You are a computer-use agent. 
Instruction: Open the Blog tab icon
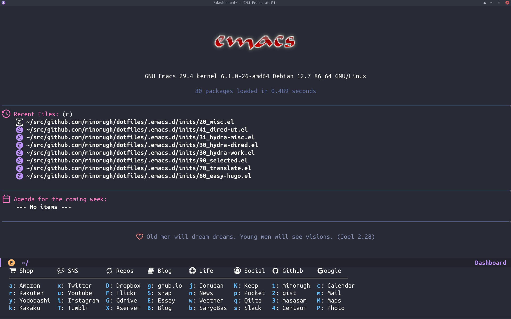[x=150, y=271]
